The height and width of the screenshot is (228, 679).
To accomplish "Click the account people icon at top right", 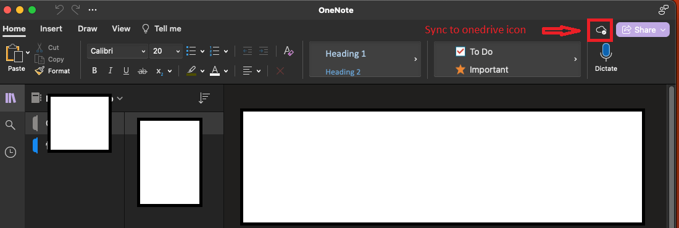I will pyautogui.click(x=663, y=9).
